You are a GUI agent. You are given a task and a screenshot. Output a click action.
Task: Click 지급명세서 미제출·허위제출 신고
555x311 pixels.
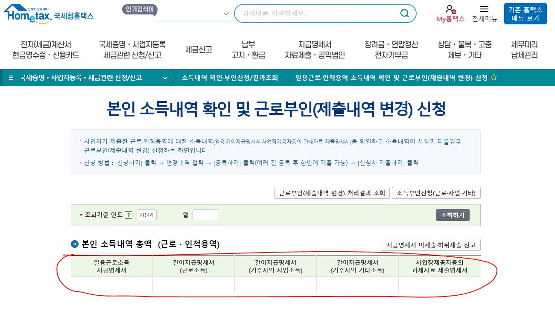431,245
